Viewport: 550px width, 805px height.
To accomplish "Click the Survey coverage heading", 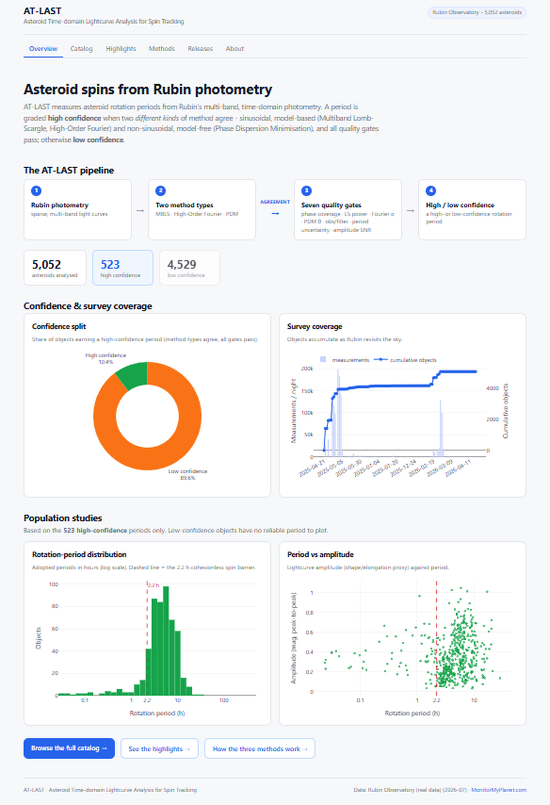I will 315,326.
